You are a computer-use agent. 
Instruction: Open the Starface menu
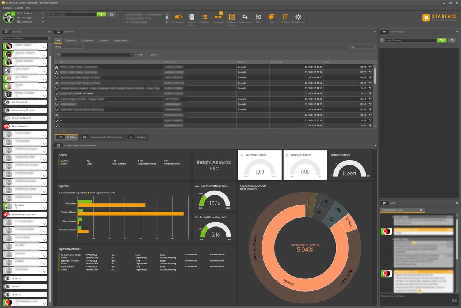point(7,8)
